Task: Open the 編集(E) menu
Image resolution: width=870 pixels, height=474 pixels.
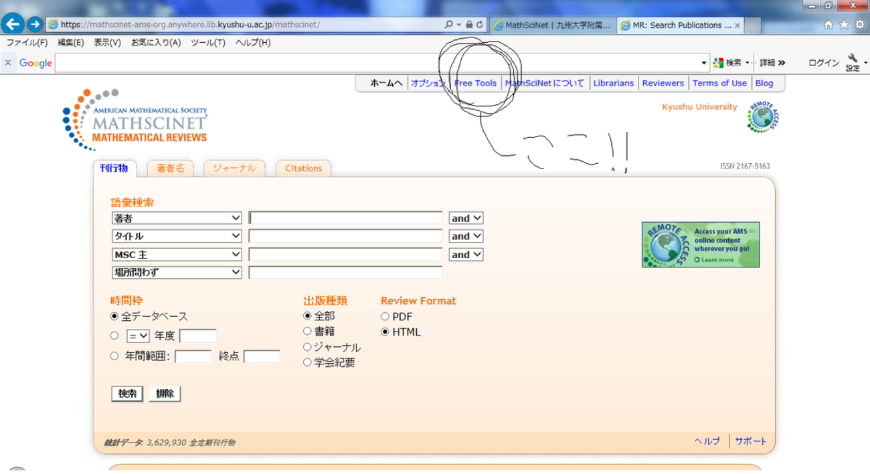Action: (70, 42)
